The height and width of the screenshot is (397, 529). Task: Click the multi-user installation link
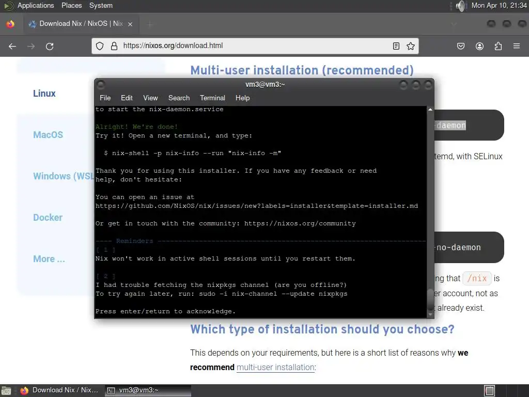pos(275,368)
